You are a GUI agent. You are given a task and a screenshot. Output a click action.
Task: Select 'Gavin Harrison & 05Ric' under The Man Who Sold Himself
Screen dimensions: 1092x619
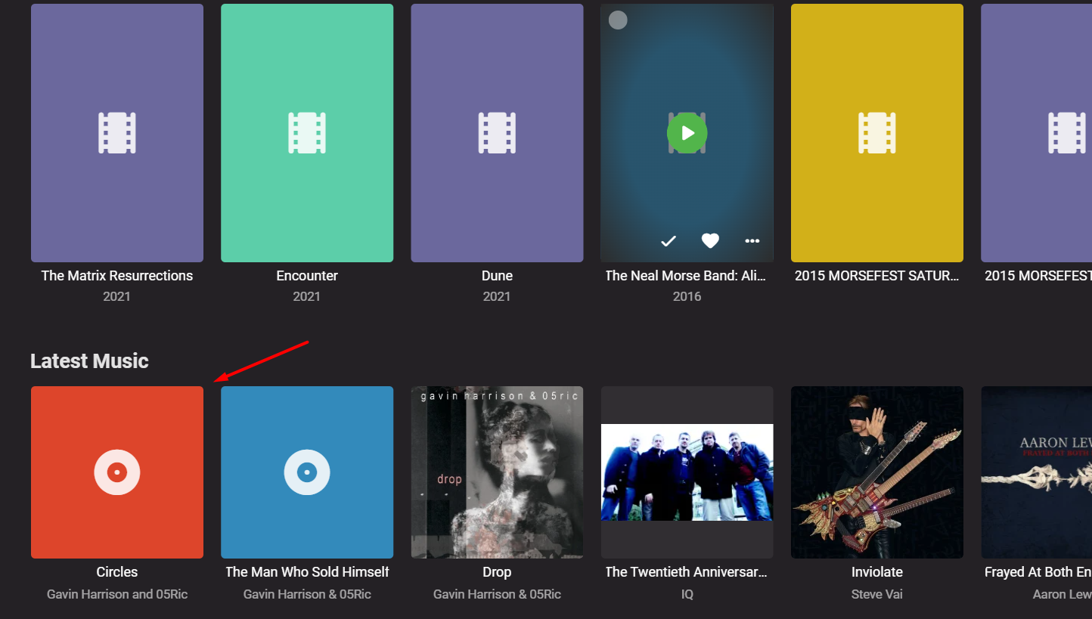[x=307, y=594]
